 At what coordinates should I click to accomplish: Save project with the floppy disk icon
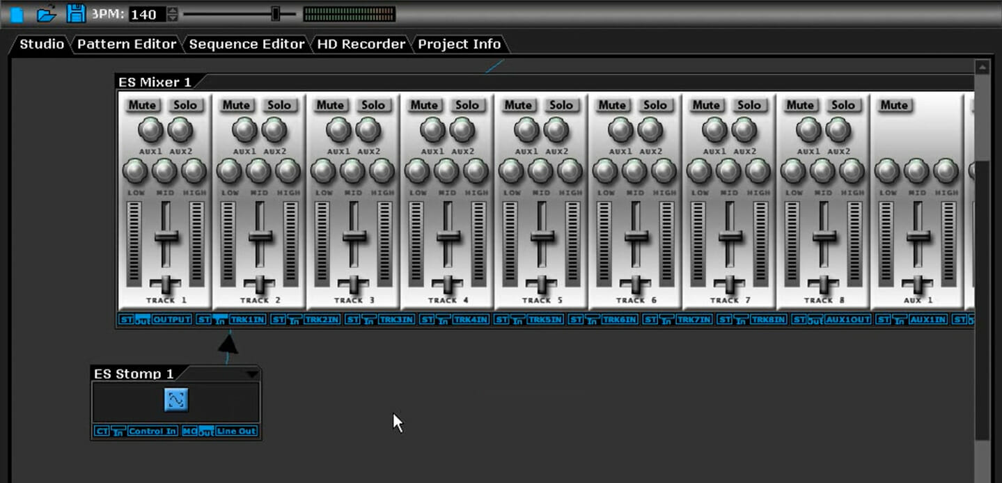pos(75,13)
